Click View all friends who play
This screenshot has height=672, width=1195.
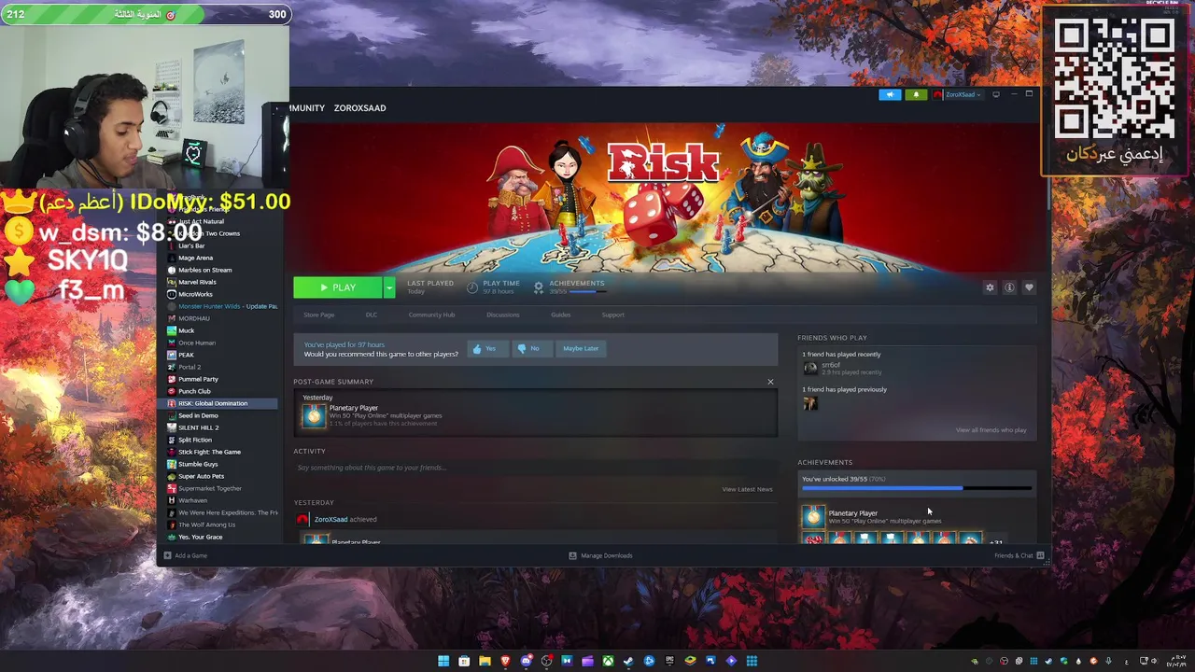pos(991,430)
